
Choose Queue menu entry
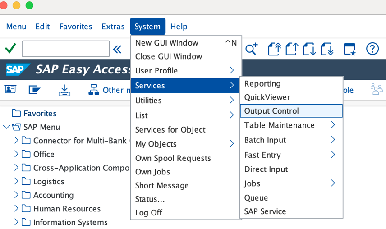291,197
